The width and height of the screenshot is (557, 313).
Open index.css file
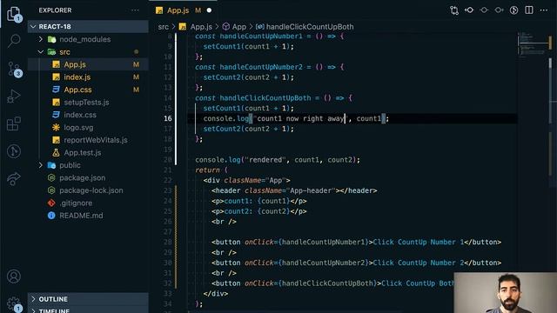[x=88, y=115]
